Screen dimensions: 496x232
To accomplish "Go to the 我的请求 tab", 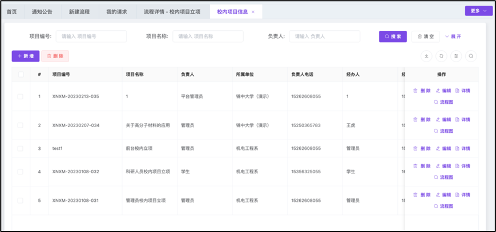I will pyautogui.click(x=118, y=11).
